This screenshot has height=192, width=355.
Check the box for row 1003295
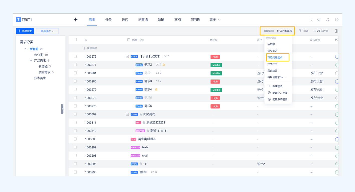(75, 164)
